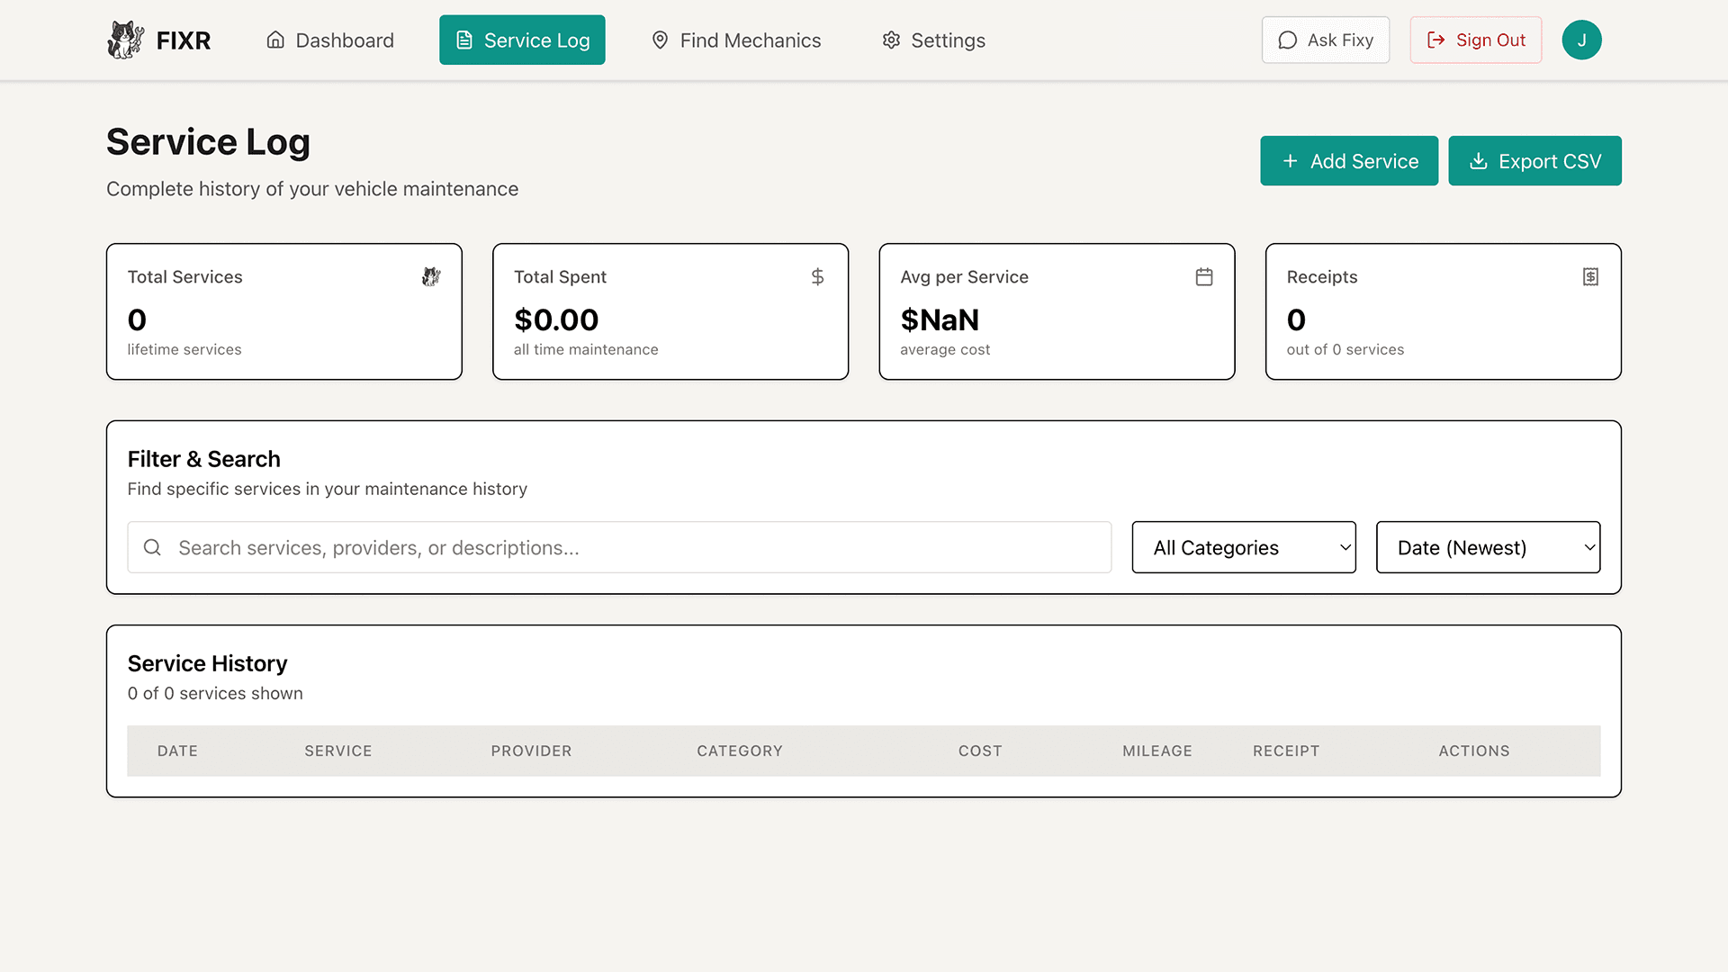Viewport: 1728px width, 972px height.
Task: Click the receipt icon on the Receipts card
Action: pyautogui.click(x=1589, y=276)
